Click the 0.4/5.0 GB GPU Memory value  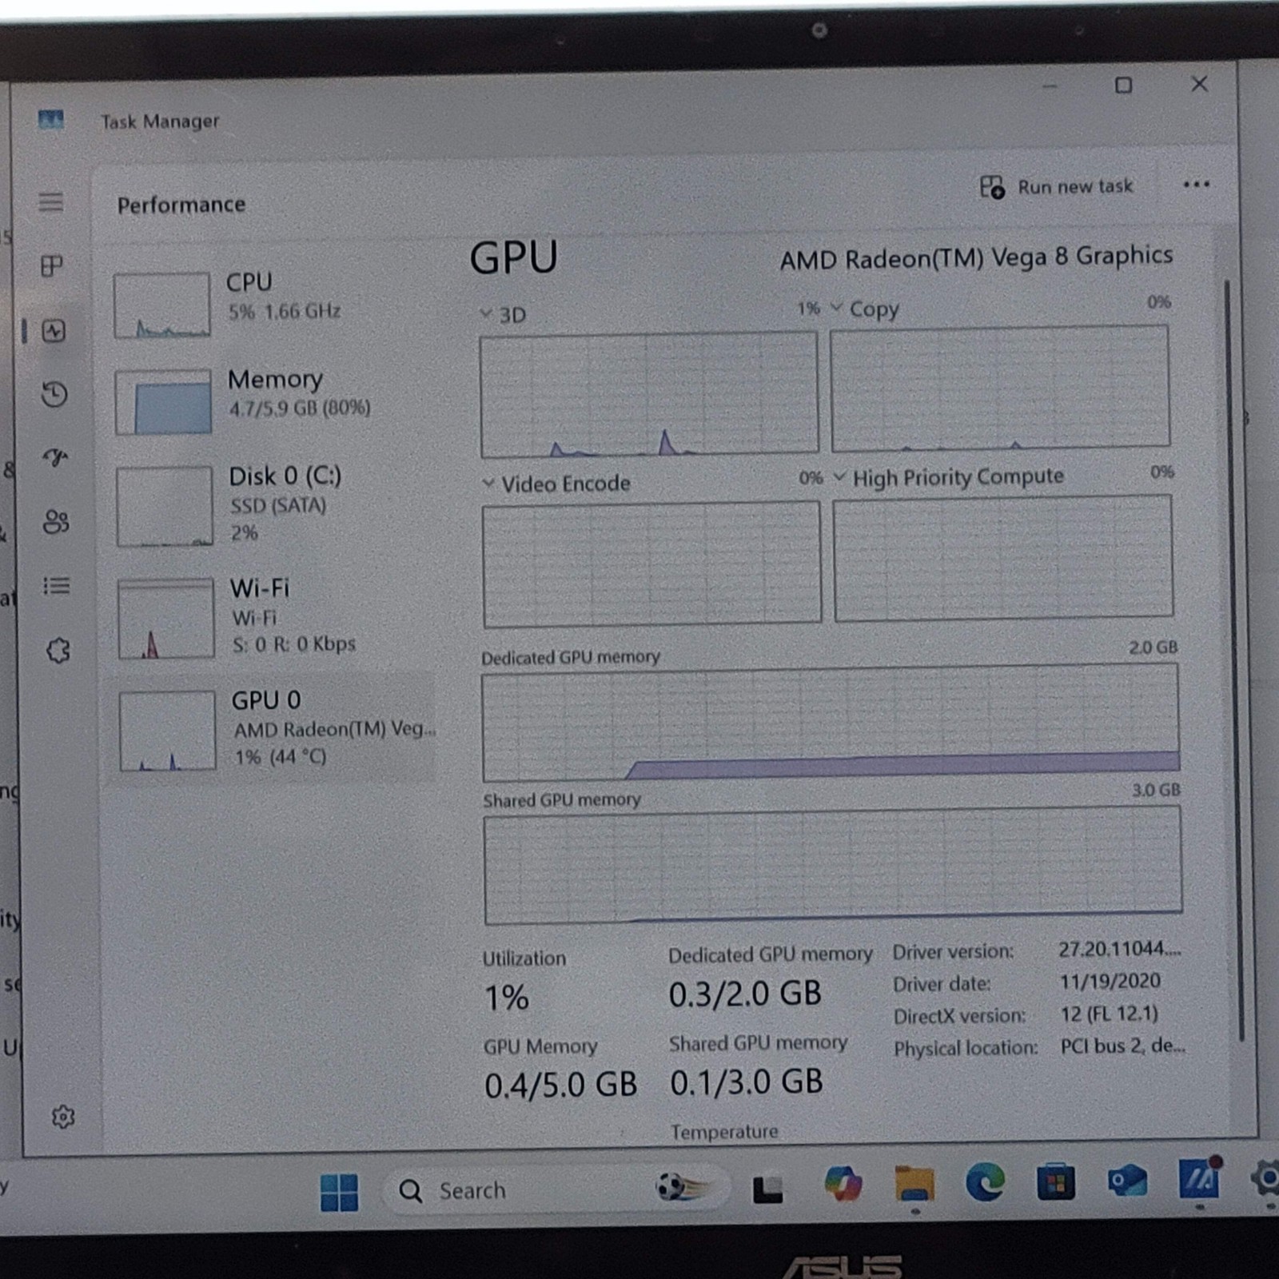click(x=560, y=1085)
